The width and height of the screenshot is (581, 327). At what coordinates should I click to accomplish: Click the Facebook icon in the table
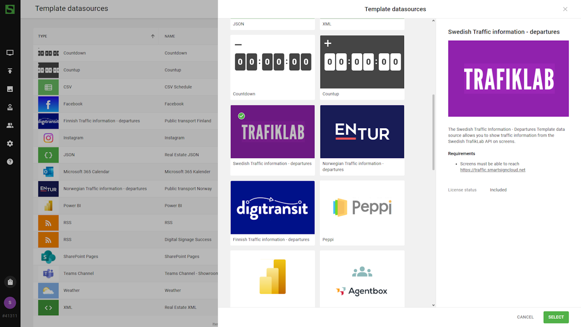(48, 104)
